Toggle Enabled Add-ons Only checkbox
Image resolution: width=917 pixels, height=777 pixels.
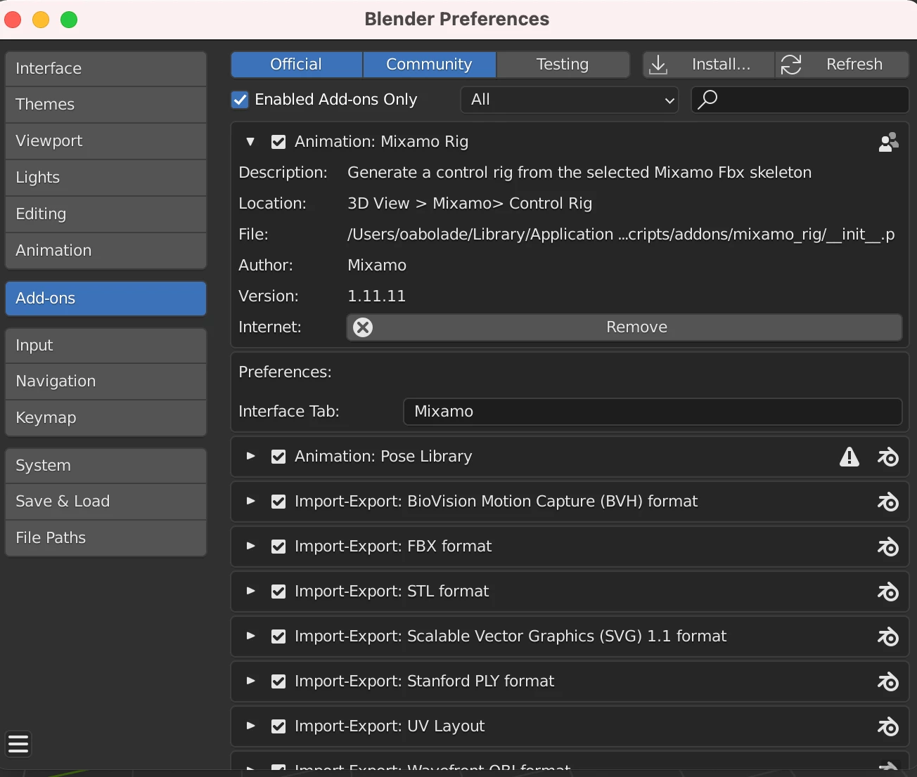coord(240,100)
